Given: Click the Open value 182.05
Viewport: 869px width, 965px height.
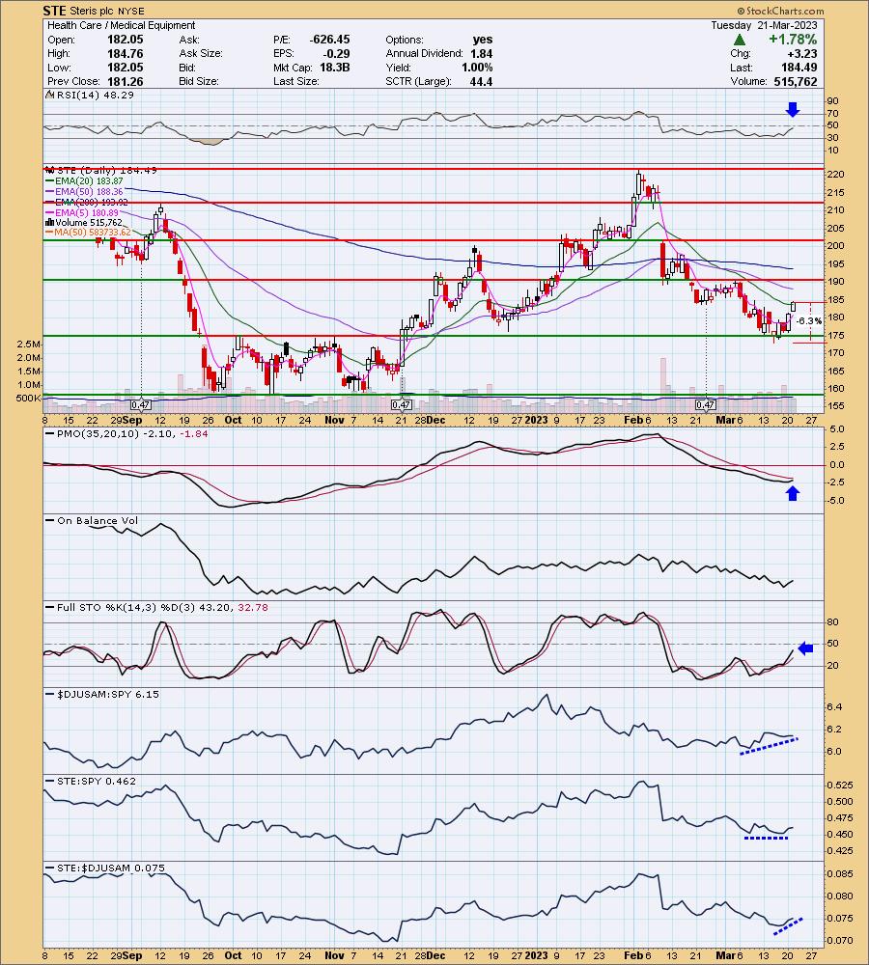Looking at the screenshot, I should 125,40.
